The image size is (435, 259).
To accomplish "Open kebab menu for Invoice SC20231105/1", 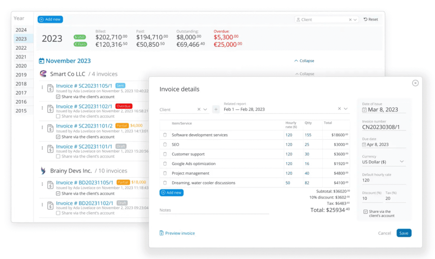I will point(42,87).
